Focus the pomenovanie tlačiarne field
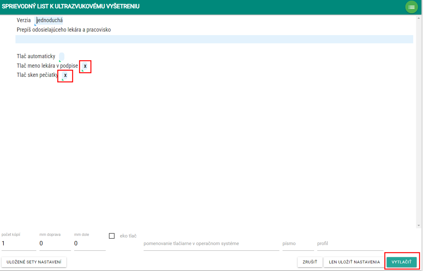 (211, 243)
